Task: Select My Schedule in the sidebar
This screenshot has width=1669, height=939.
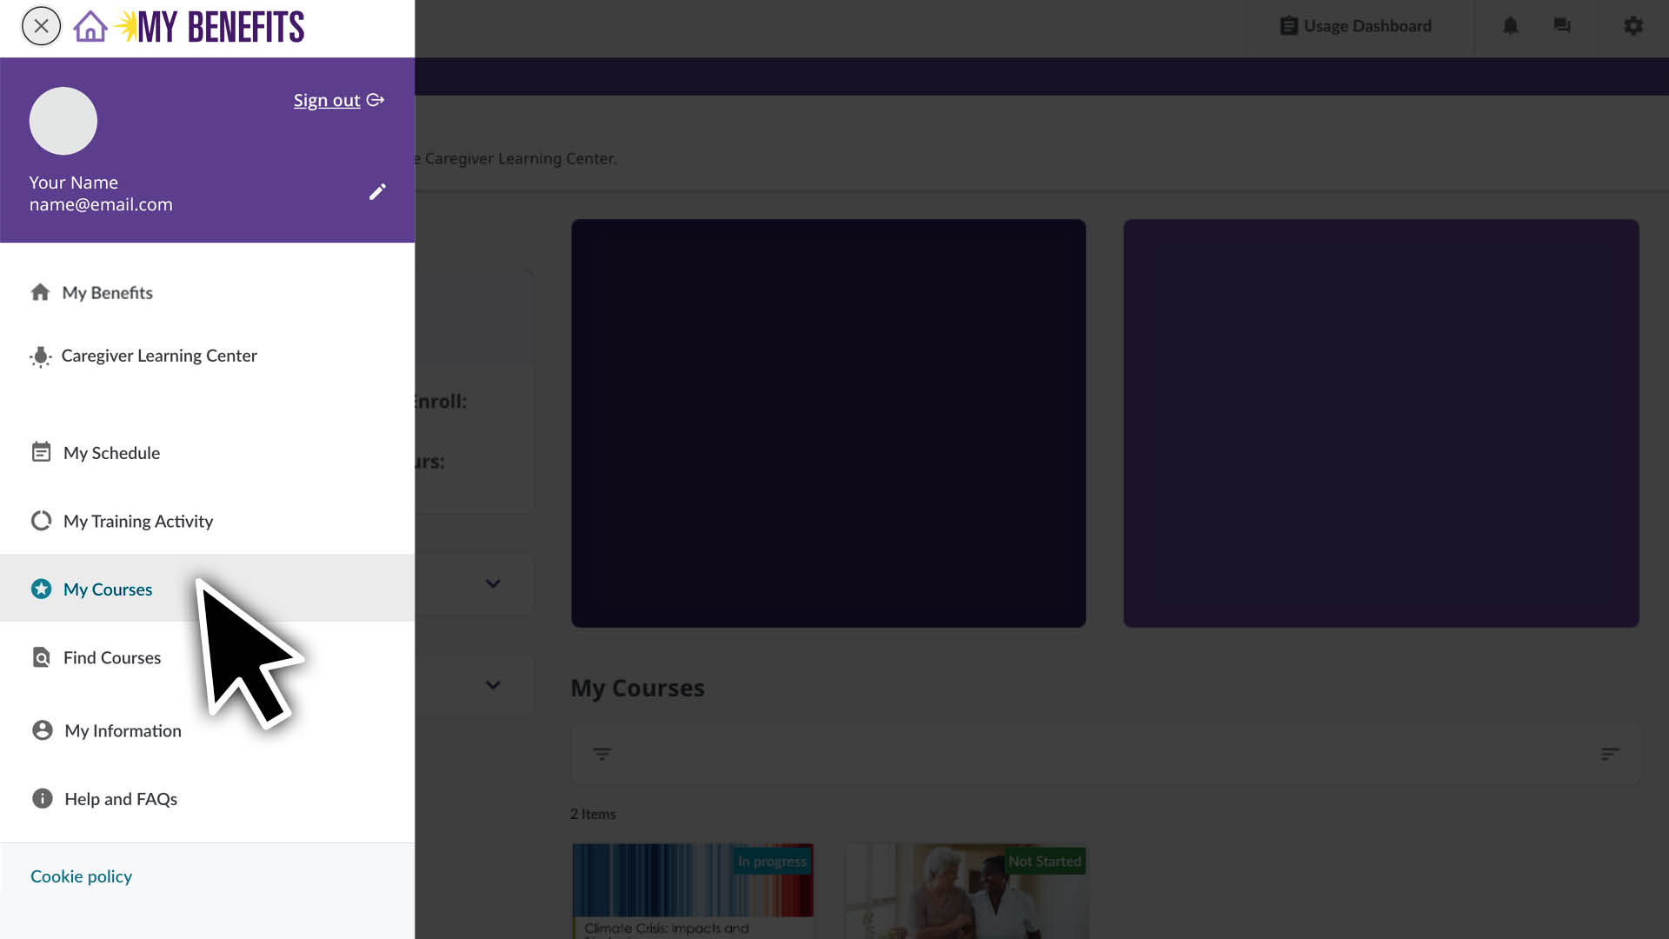Action: [110, 452]
